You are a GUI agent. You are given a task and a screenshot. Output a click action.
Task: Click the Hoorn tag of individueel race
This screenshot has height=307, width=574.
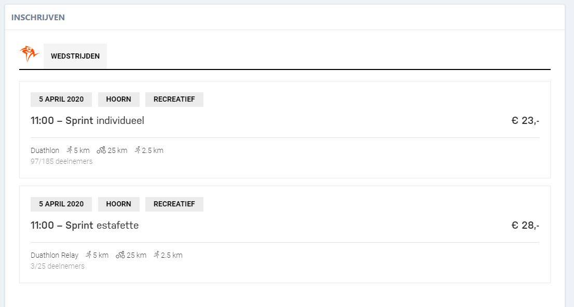tap(119, 99)
